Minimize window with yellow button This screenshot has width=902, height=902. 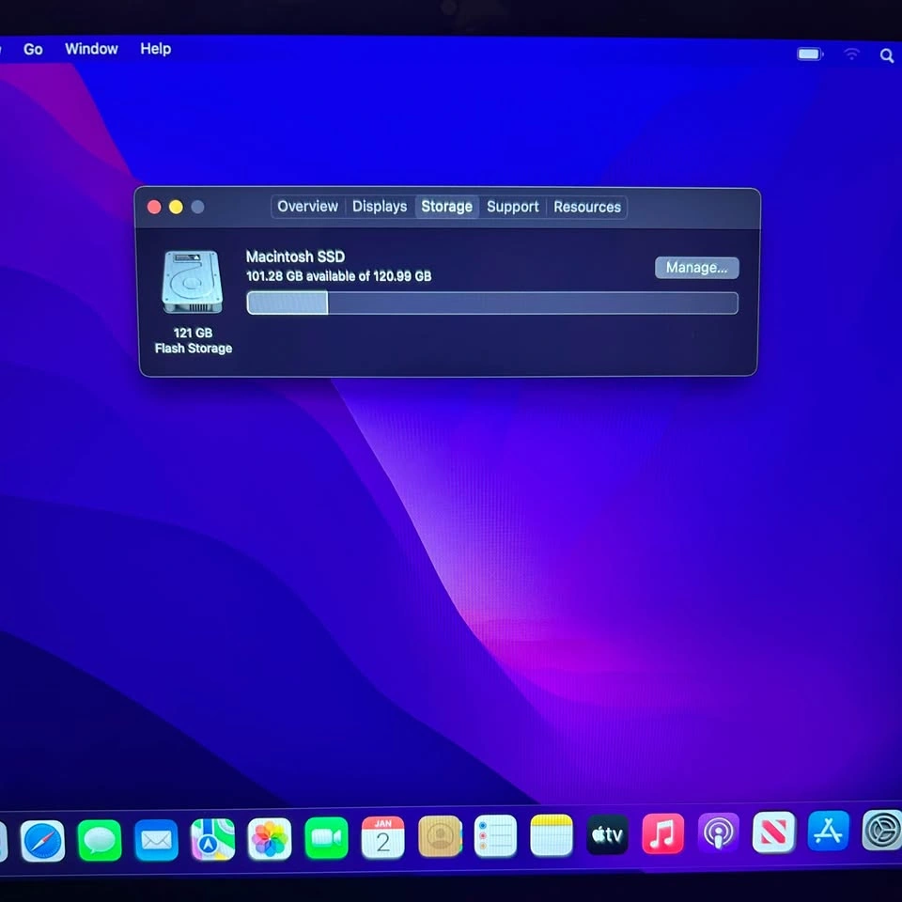click(176, 207)
